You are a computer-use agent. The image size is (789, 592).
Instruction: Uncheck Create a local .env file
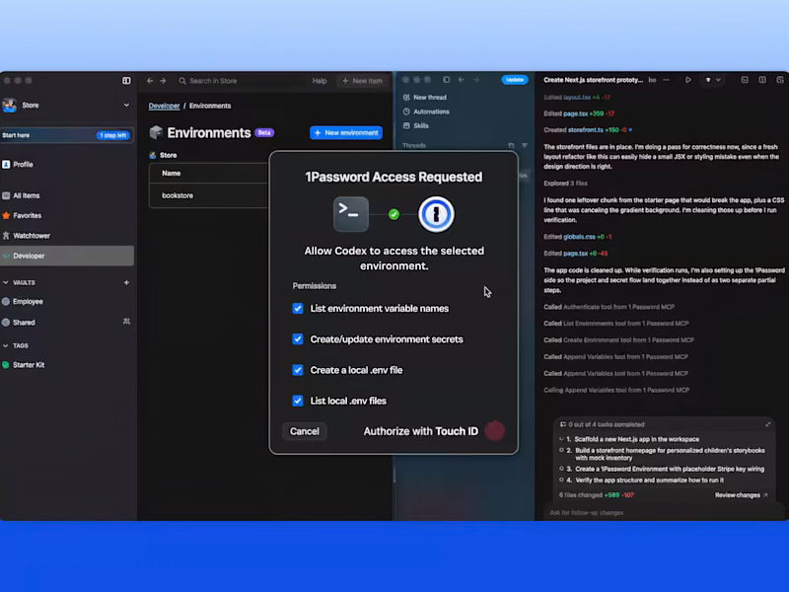point(298,370)
